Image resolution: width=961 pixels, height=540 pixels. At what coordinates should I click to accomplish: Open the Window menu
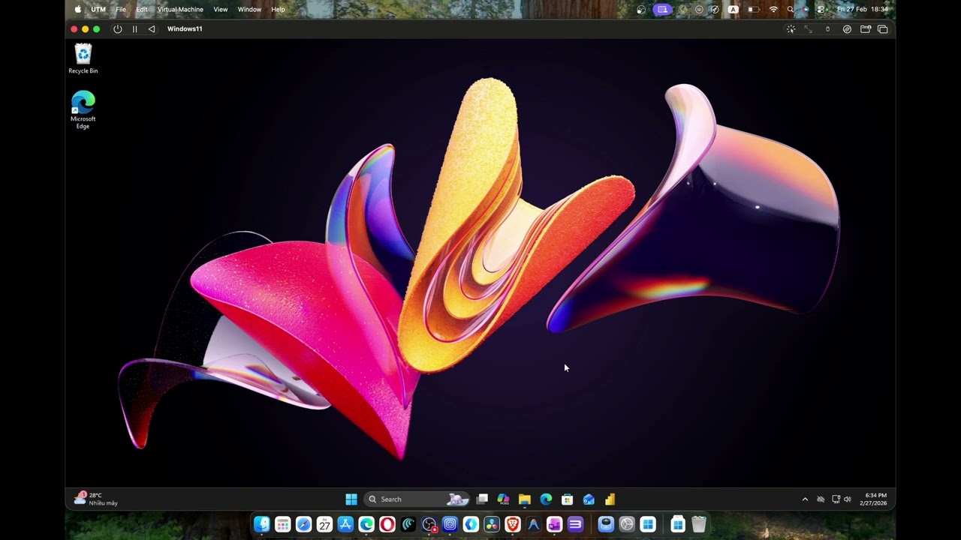249,10
